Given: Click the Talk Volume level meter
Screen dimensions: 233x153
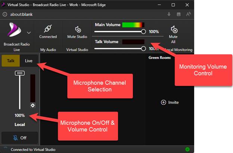Looking at the screenshot, I should click(133, 42).
